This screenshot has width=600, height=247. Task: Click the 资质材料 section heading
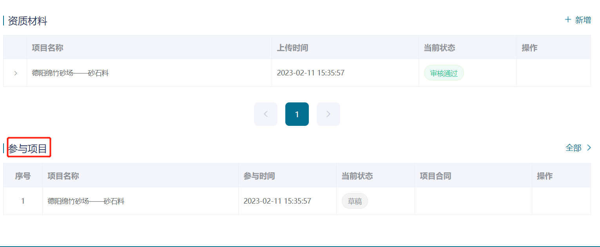[x=27, y=21]
